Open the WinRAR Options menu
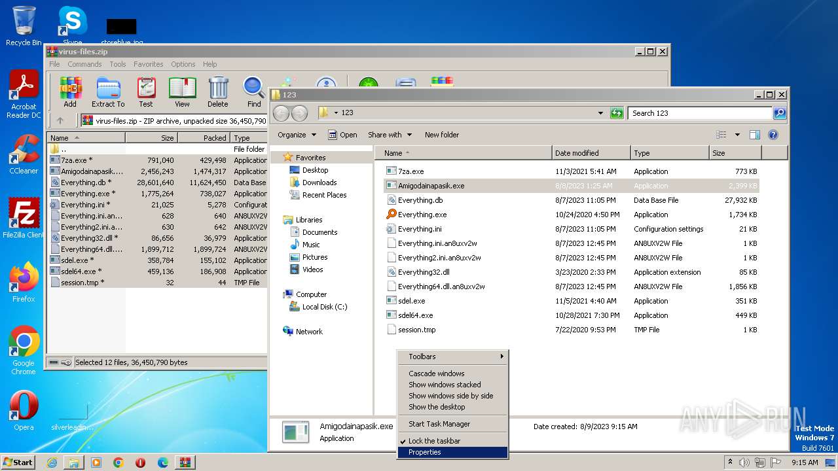Screen dimensions: 838x471 point(183,64)
